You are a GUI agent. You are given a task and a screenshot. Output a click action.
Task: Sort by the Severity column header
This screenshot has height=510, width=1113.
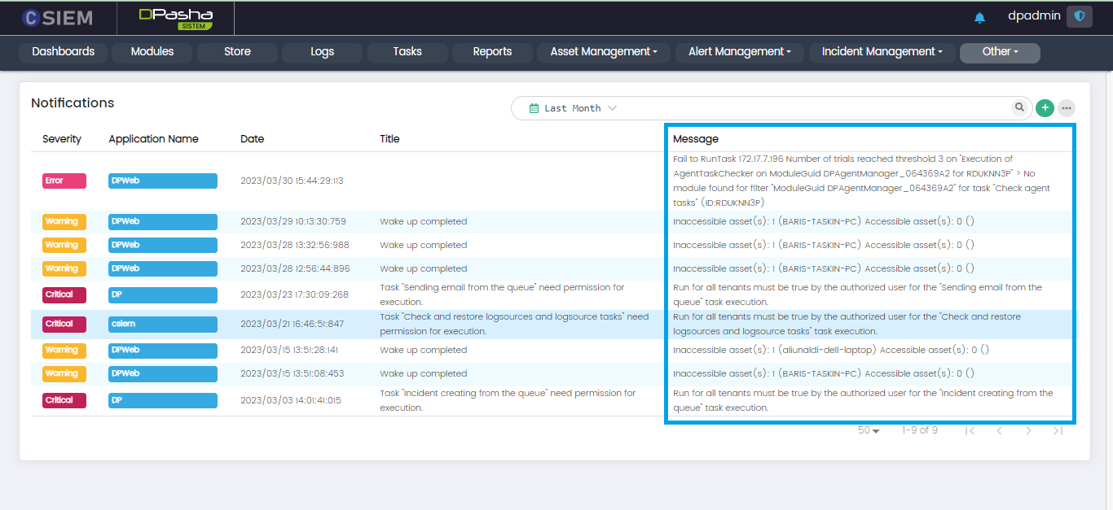pos(62,139)
